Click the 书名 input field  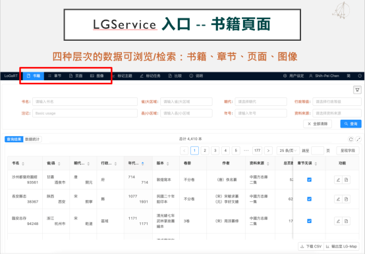tap(85, 101)
